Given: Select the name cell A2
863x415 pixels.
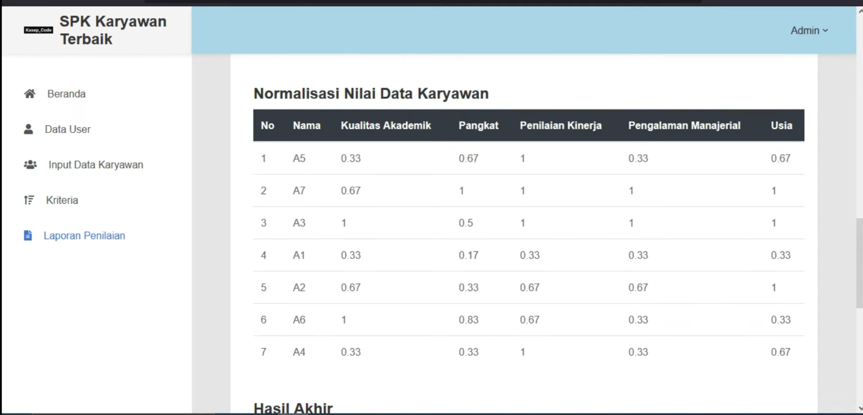Looking at the screenshot, I should point(299,287).
